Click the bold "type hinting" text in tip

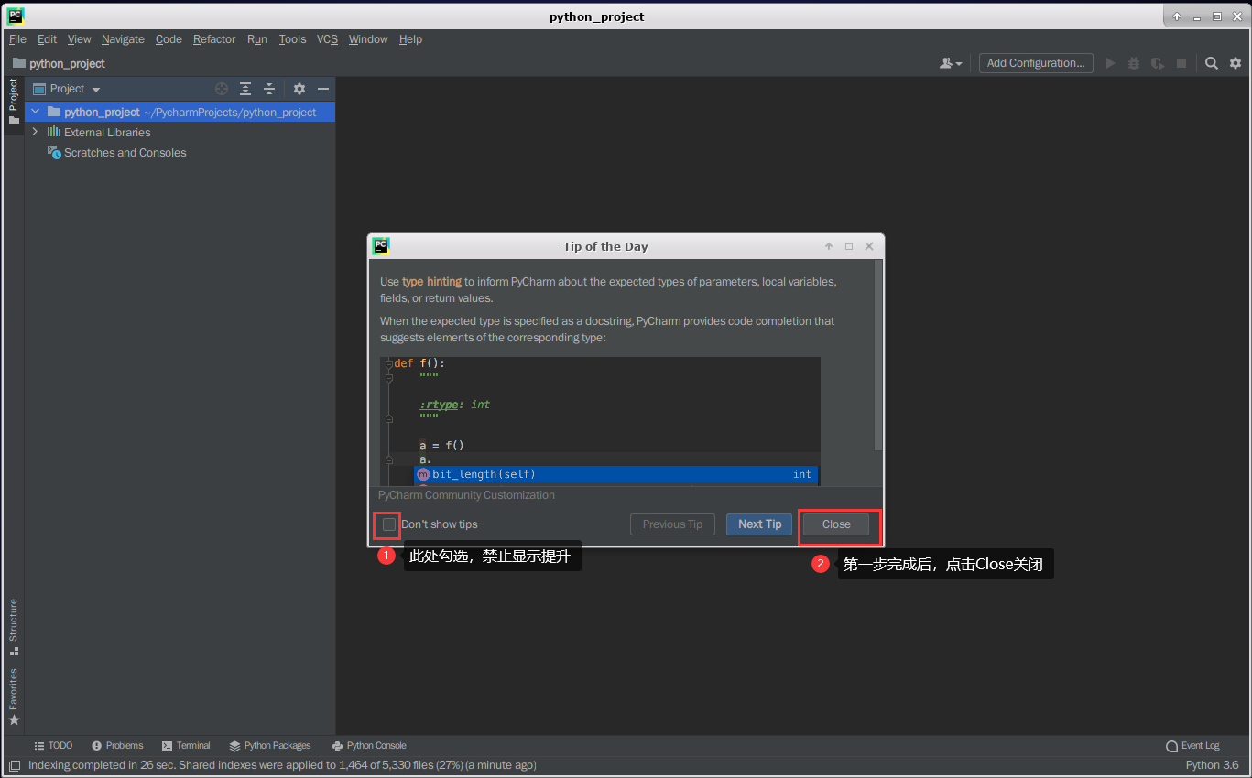tap(431, 282)
